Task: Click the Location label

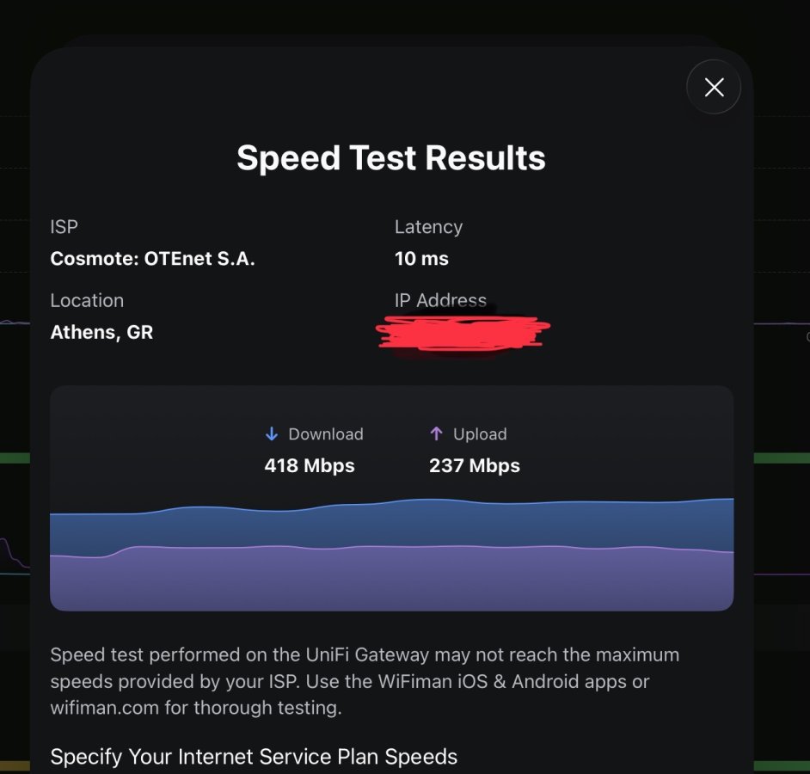Action: (87, 300)
